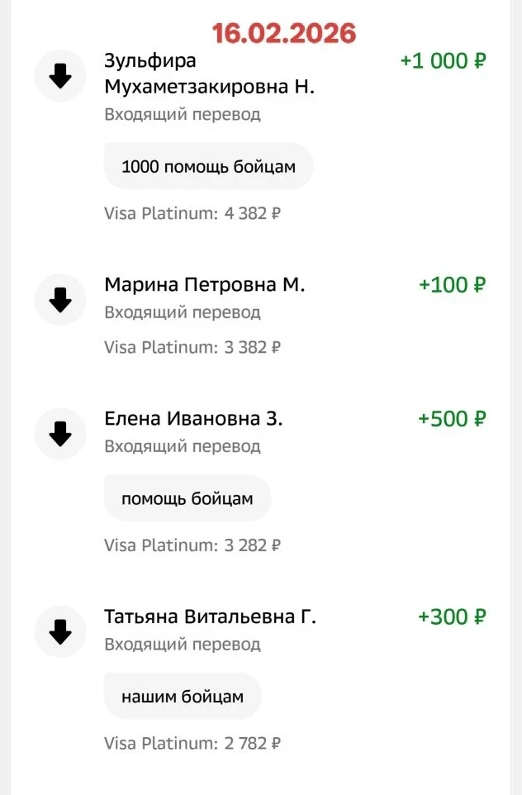Click the date header 16.02.2026
Viewport: 522px width, 795px height.
[284, 33]
